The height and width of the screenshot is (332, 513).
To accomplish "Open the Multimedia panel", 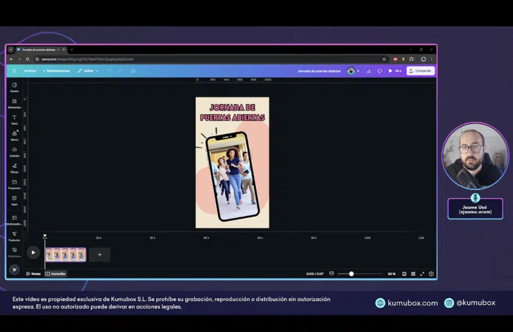I will click(14, 220).
